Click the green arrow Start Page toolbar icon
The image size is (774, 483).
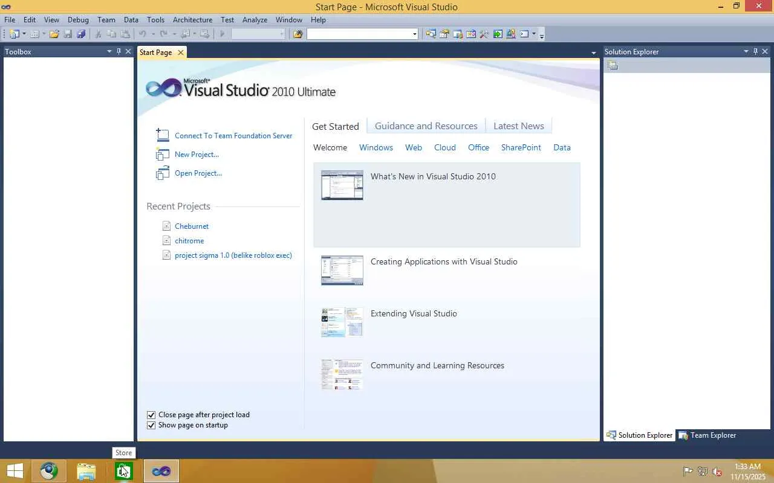[x=498, y=34]
